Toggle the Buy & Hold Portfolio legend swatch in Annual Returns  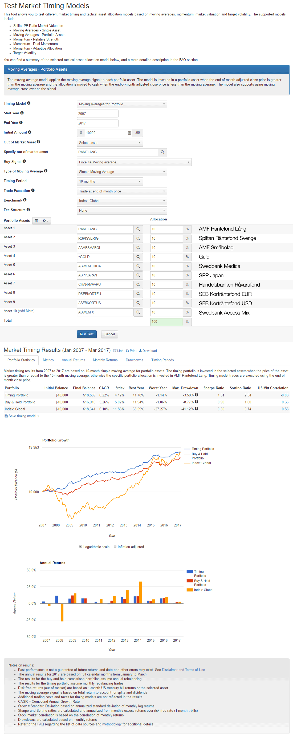pos(190,581)
